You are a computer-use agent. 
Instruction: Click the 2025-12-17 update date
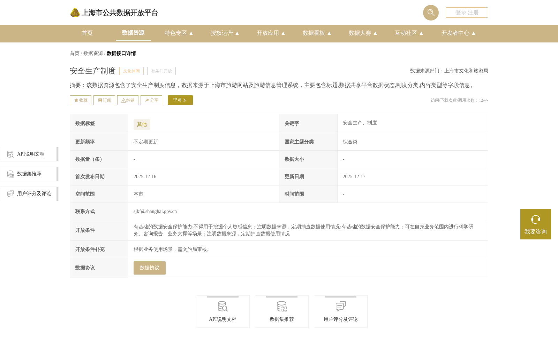point(354,177)
